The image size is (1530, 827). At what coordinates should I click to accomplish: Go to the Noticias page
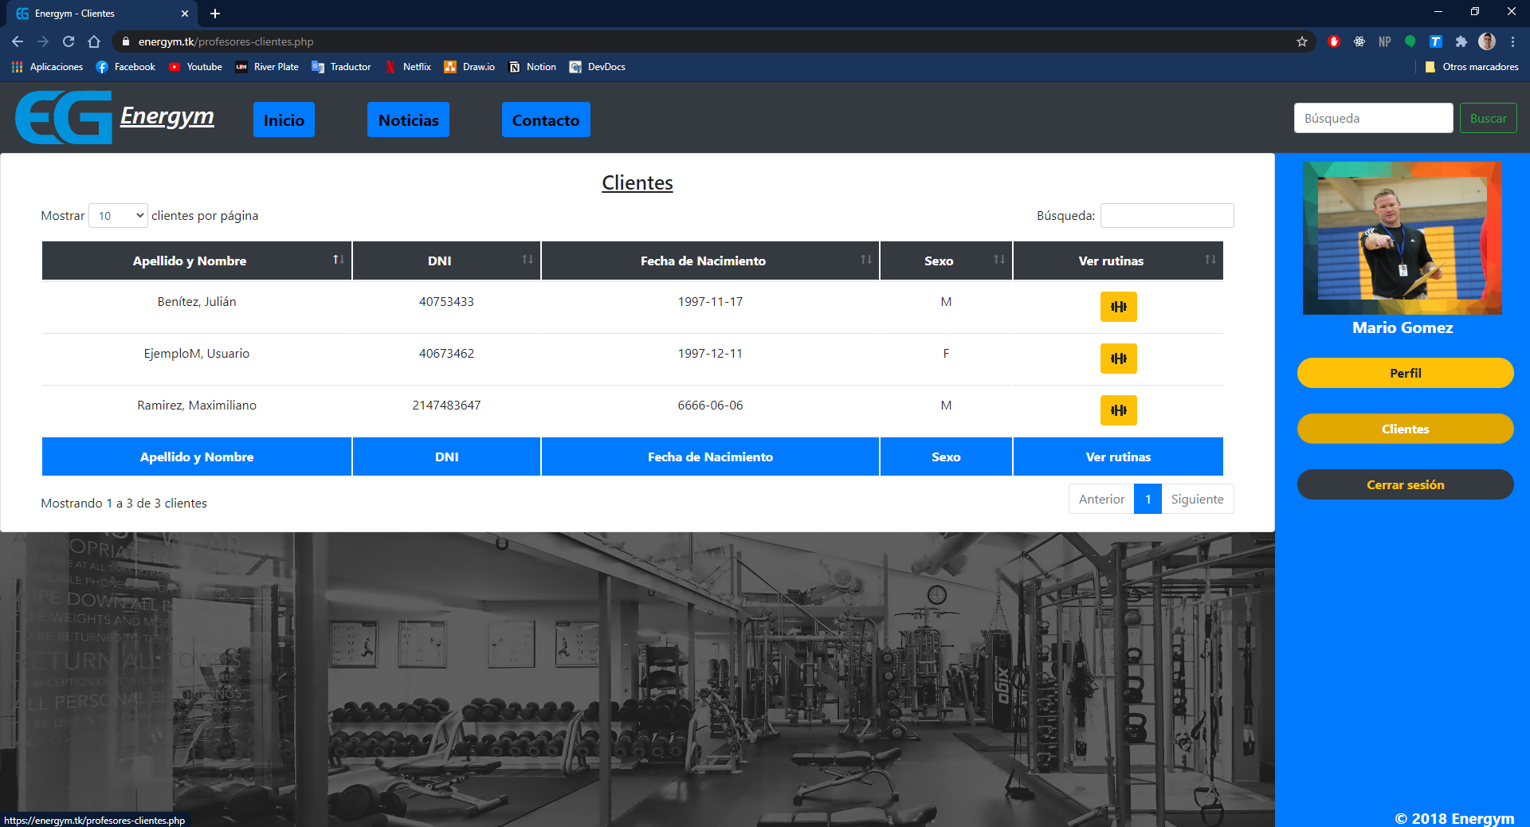pos(408,120)
